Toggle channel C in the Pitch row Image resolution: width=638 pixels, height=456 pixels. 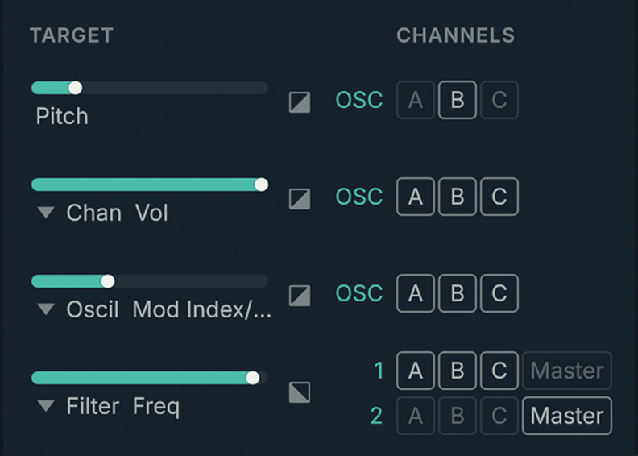click(x=499, y=101)
